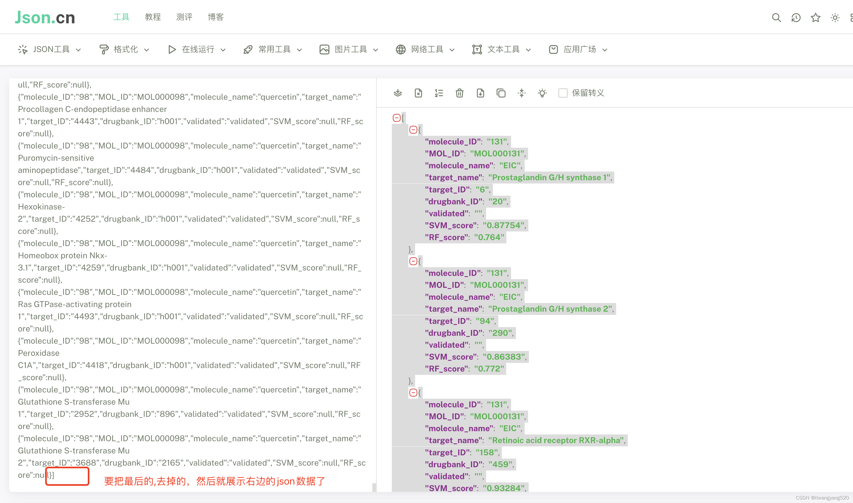The image size is (853, 503).
Task: Click the "0.87754" SVM_score value
Action: 504,225
